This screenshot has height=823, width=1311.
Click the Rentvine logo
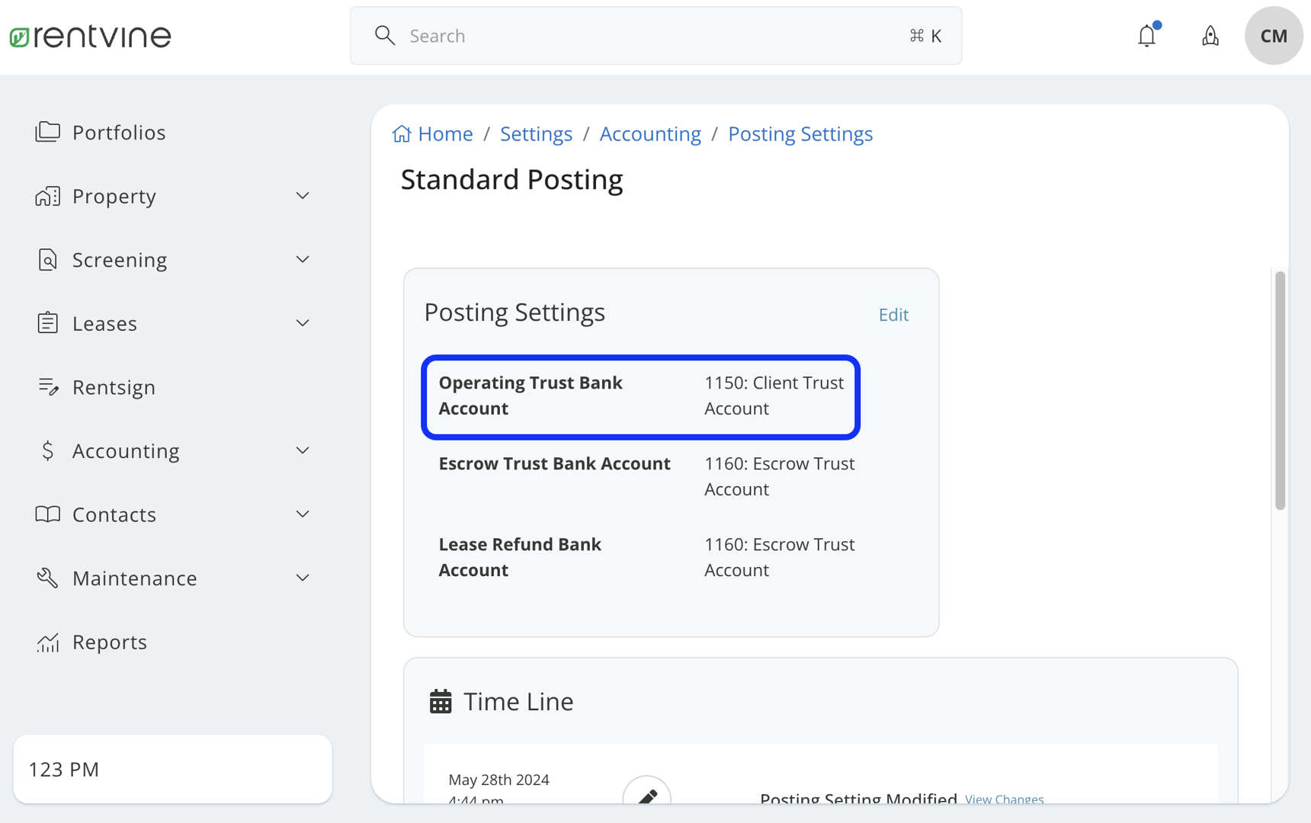pos(90,35)
